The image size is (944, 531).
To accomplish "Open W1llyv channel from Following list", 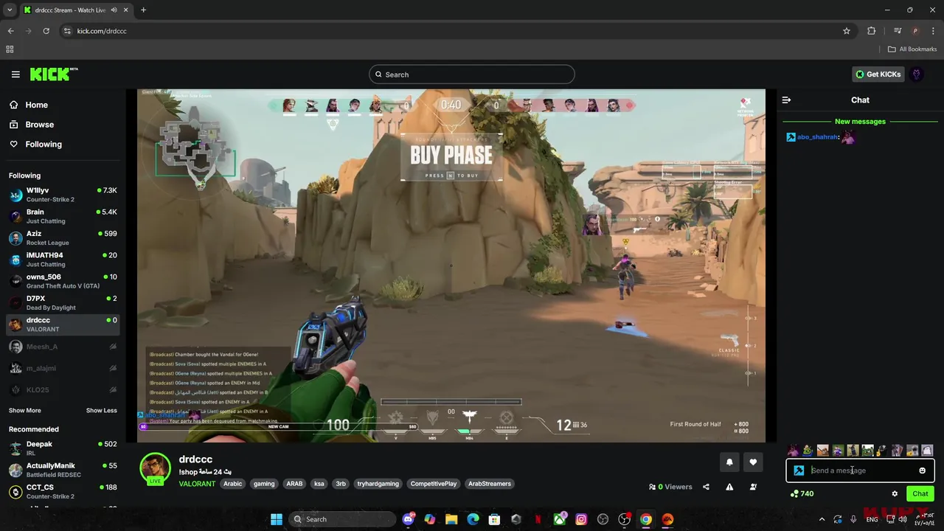I will click(x=63, y=195).
